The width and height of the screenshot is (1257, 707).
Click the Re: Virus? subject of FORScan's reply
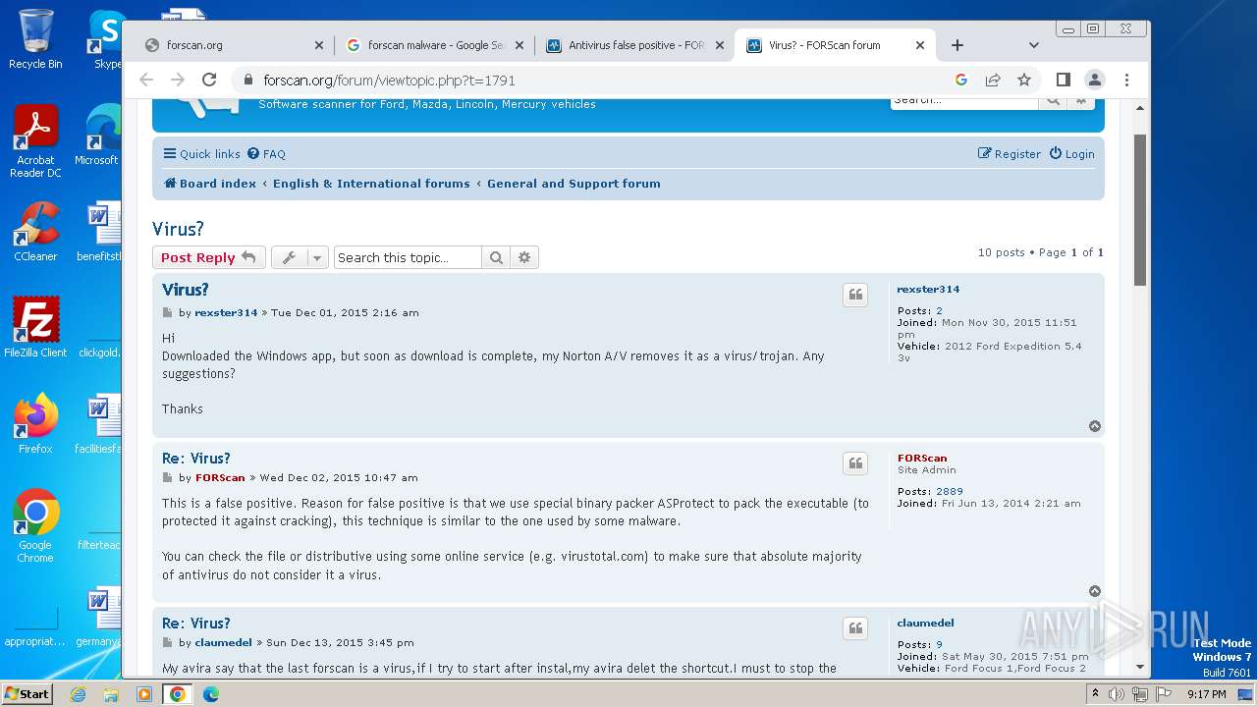click(196, 459)
